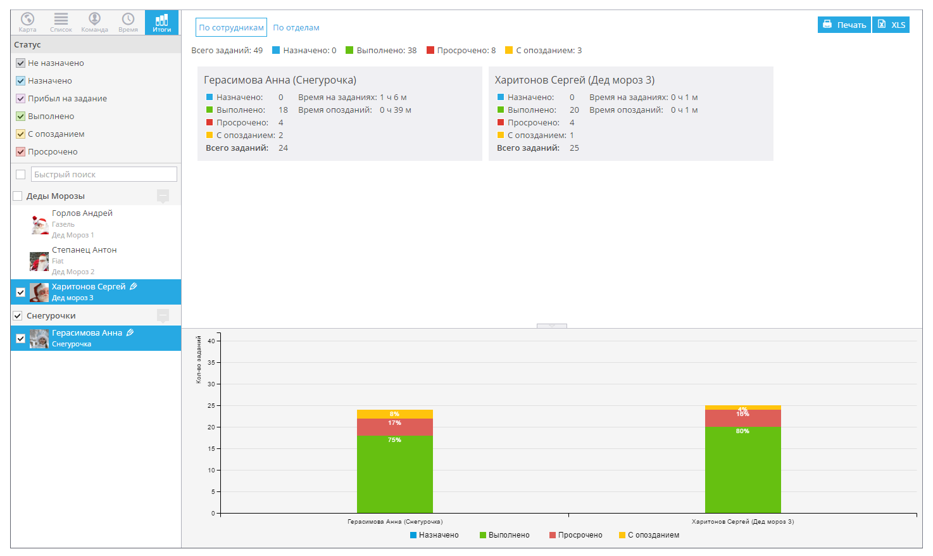Click the pencil edit icon beside Герасимова Анна
Viewport: 933px width, 556px height.
pyautogui.click(x=130, y=332)
